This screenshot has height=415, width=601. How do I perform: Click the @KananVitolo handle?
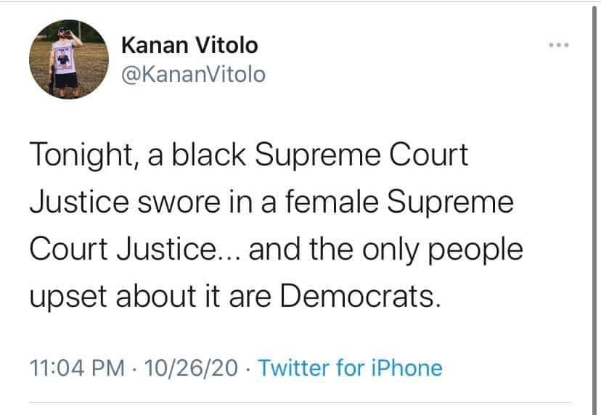pos(192,74)
